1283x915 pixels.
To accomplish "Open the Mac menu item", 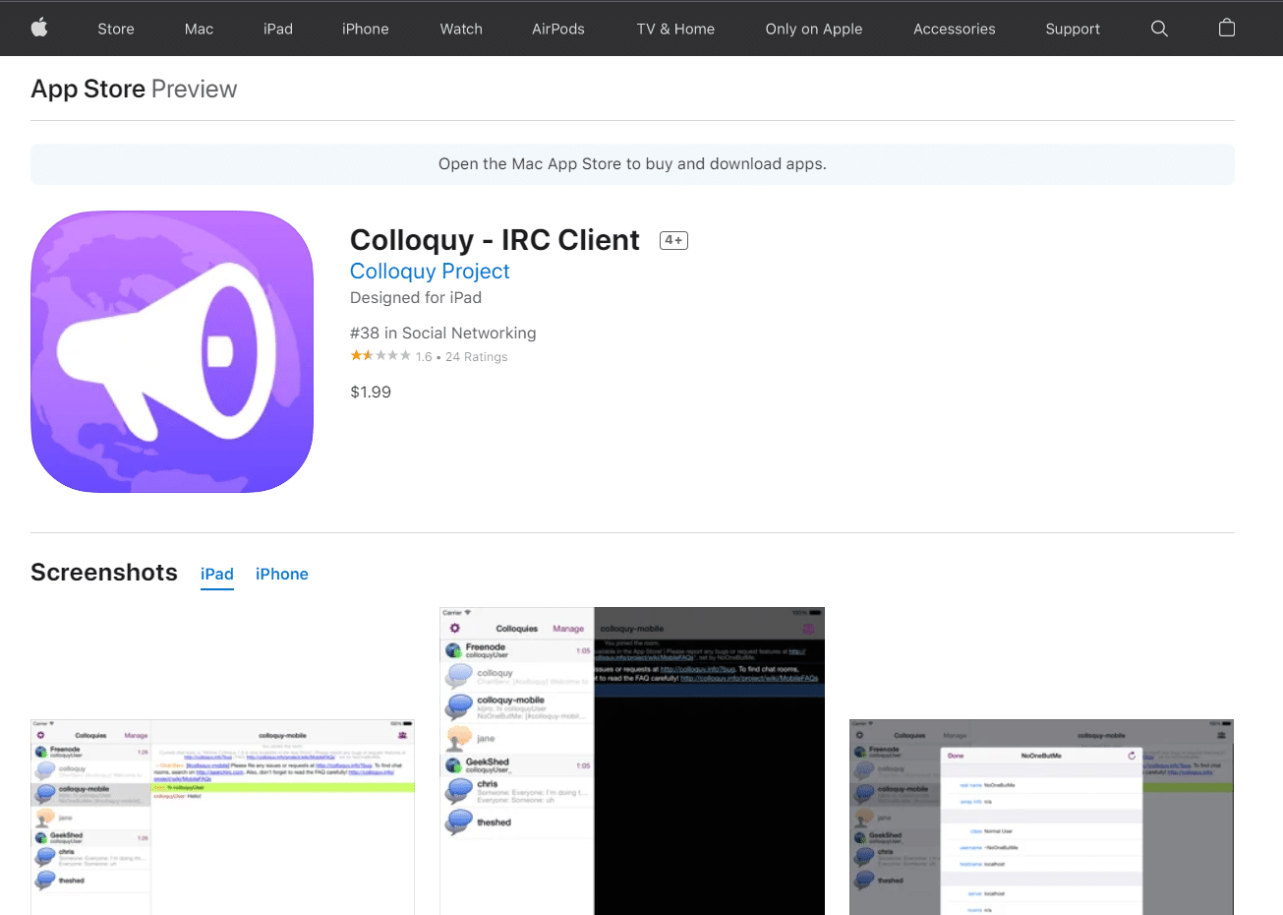I will tap(199, 29).
